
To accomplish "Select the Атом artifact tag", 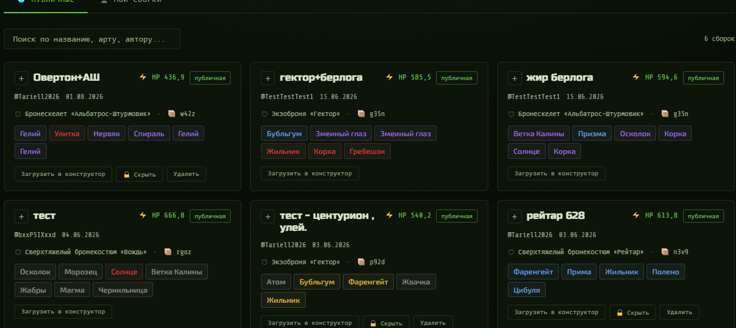I will pyautogui.click(x=276, y=282).
